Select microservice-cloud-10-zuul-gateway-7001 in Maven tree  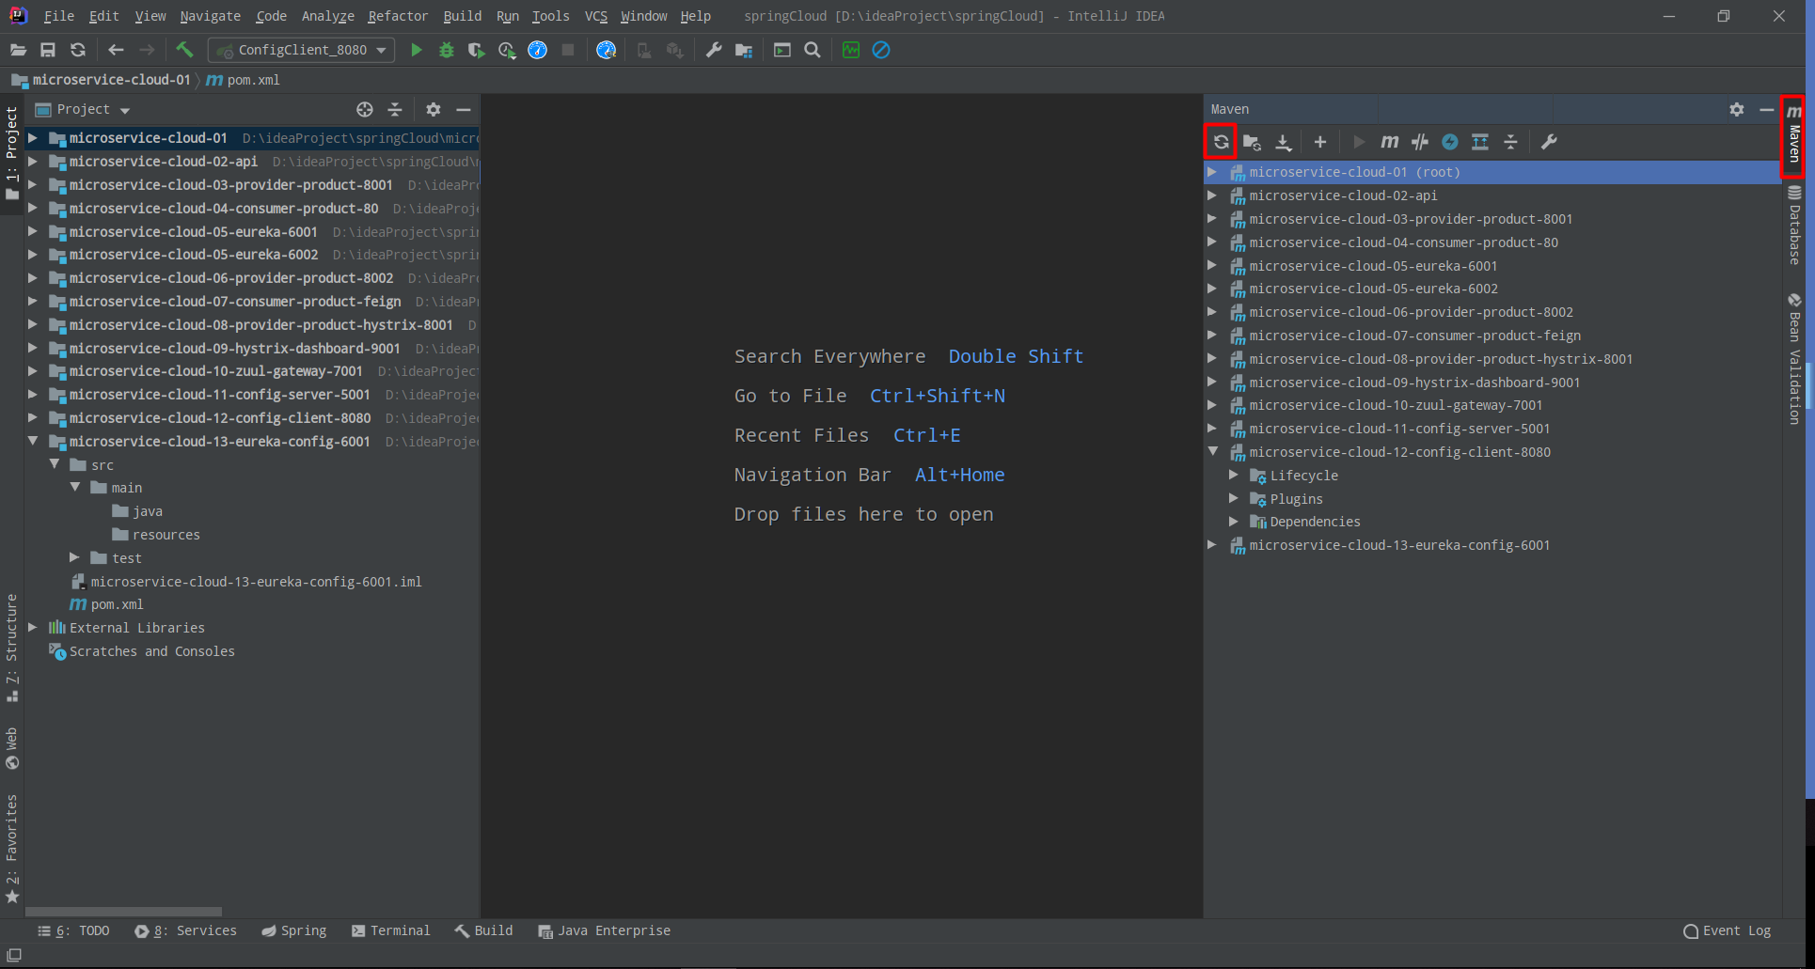point(1396,405)
